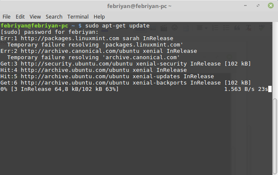
Task: Open the File menu
Action: (x=7, y=16)
